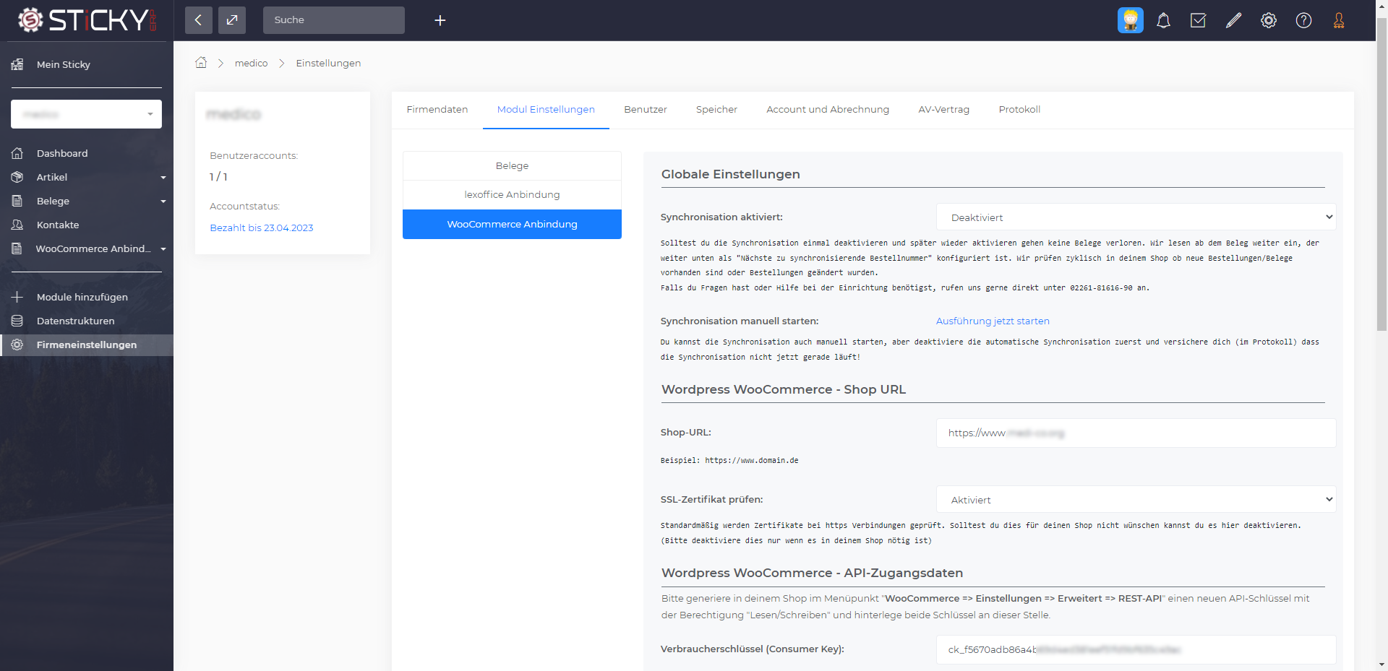1388x671 pixels.
Task: Toggle fullscreen with the expand arrows icon
Action: [x=232, y=20]
